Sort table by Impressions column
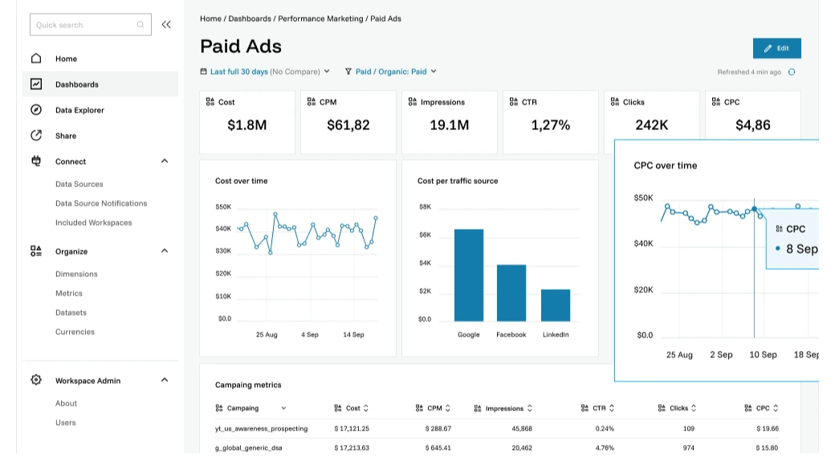This screenshot has height=469, width=835. pyautogui.click(x=529, y=408)
